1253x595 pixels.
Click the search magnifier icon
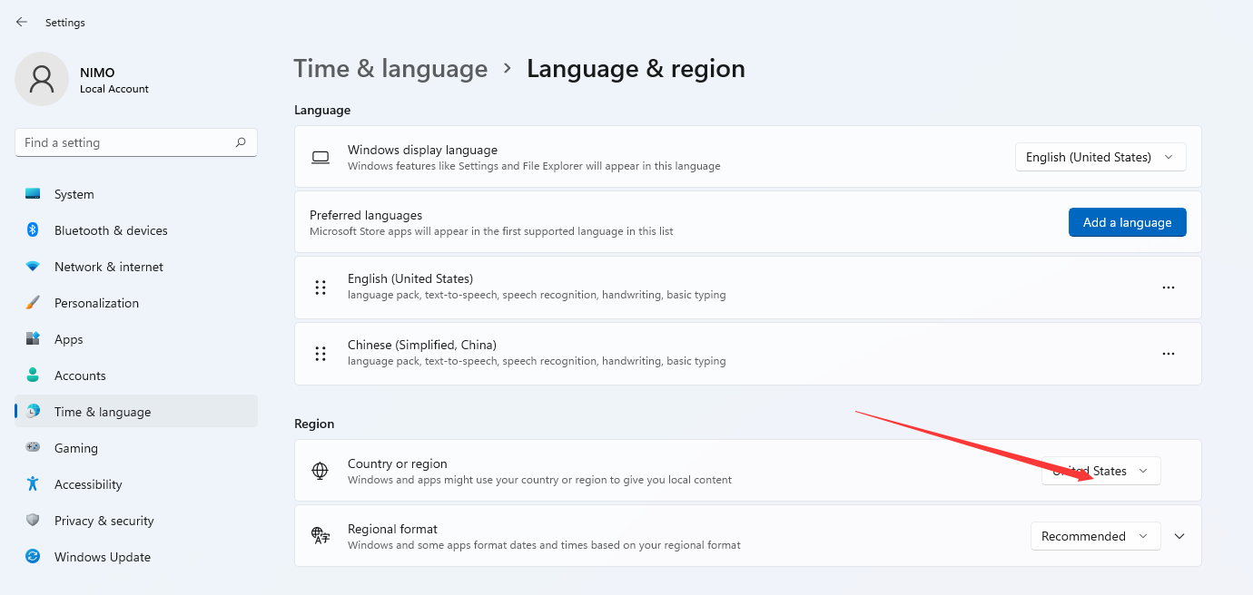pos(241,142)
